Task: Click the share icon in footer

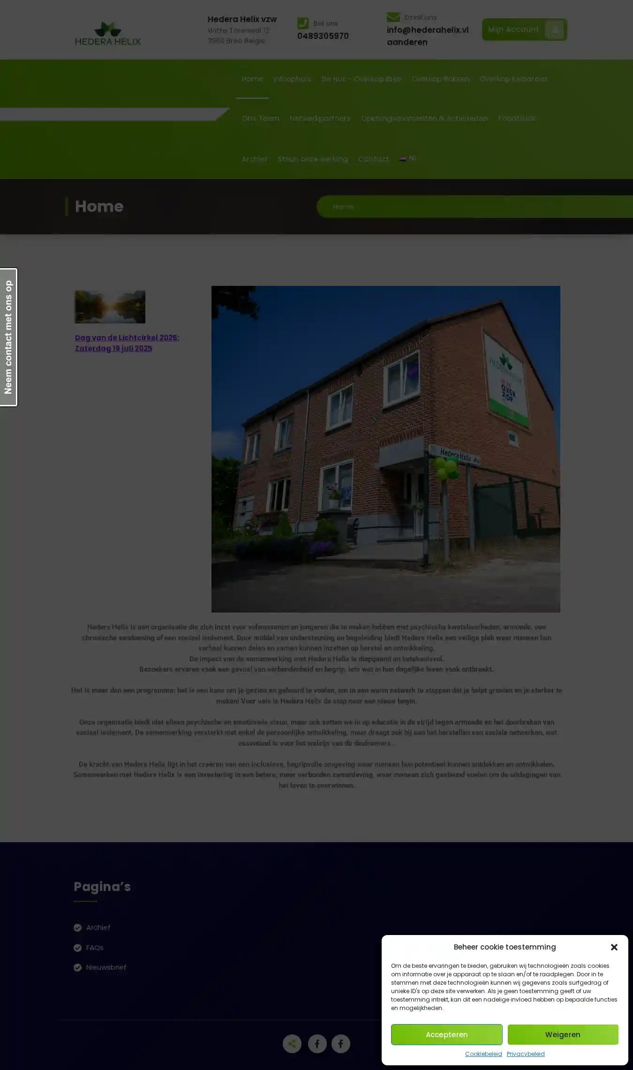Action: pyautogui.click(x=292, y=1044)
